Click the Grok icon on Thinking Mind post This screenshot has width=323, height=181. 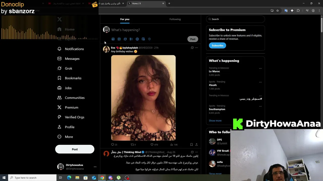pos(192,152)
